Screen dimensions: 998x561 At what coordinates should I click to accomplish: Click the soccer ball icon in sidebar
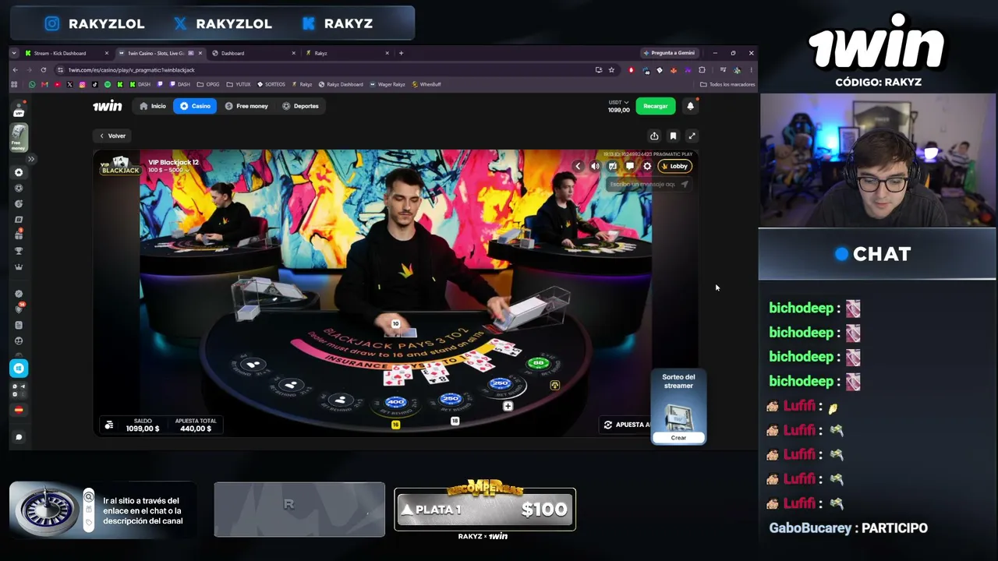pos(19,188)
